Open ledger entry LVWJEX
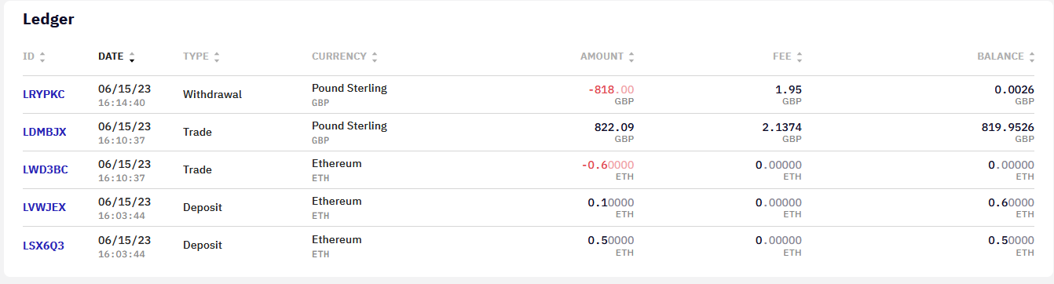The image size is (1054, 284). pyautogui.click(x=44, y=207)
